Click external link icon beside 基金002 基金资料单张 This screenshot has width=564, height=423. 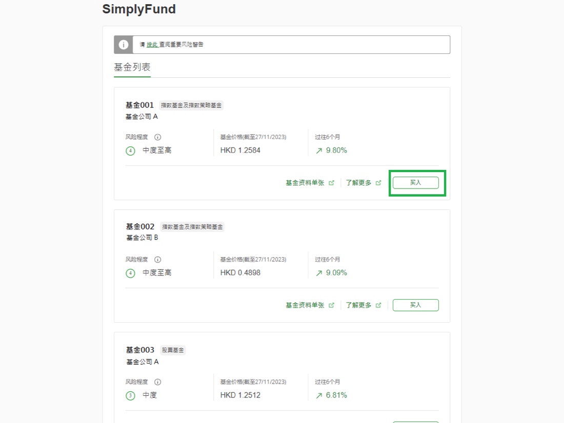(331, 305)
